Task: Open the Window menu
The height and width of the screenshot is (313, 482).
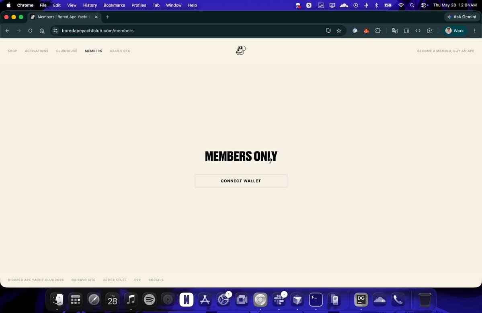Action: (174, 5)
